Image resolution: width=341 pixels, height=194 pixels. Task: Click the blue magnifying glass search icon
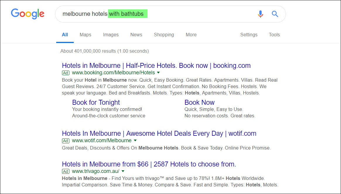pyautogui.click(x=275, y=14)
